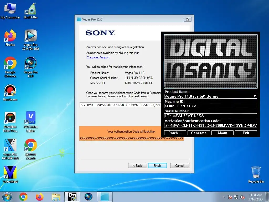Click the muted volume tray icon
Viewport: 269px width, 202px height.
(242, 197)
